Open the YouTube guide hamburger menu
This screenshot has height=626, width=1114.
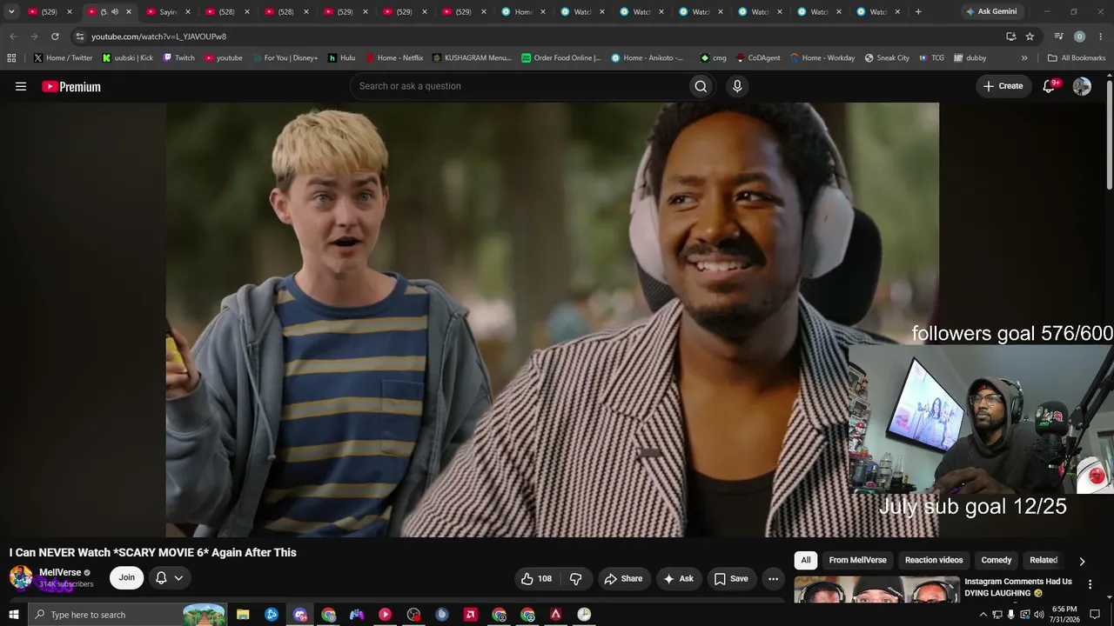(x=21, y=86)
